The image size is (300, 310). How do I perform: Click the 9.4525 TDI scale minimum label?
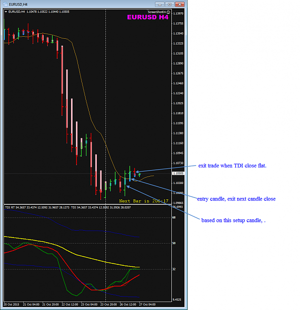tap(177, 300)
